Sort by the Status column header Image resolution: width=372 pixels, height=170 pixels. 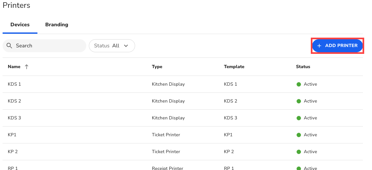(303, 67)
